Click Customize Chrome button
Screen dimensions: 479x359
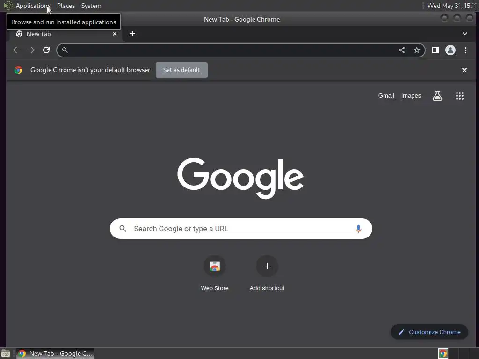[429, 332]
